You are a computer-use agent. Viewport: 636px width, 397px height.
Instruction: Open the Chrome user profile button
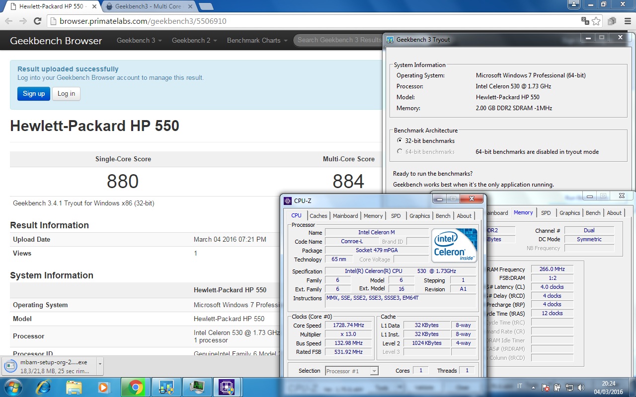pyautogui.click(x=574, y=4)
